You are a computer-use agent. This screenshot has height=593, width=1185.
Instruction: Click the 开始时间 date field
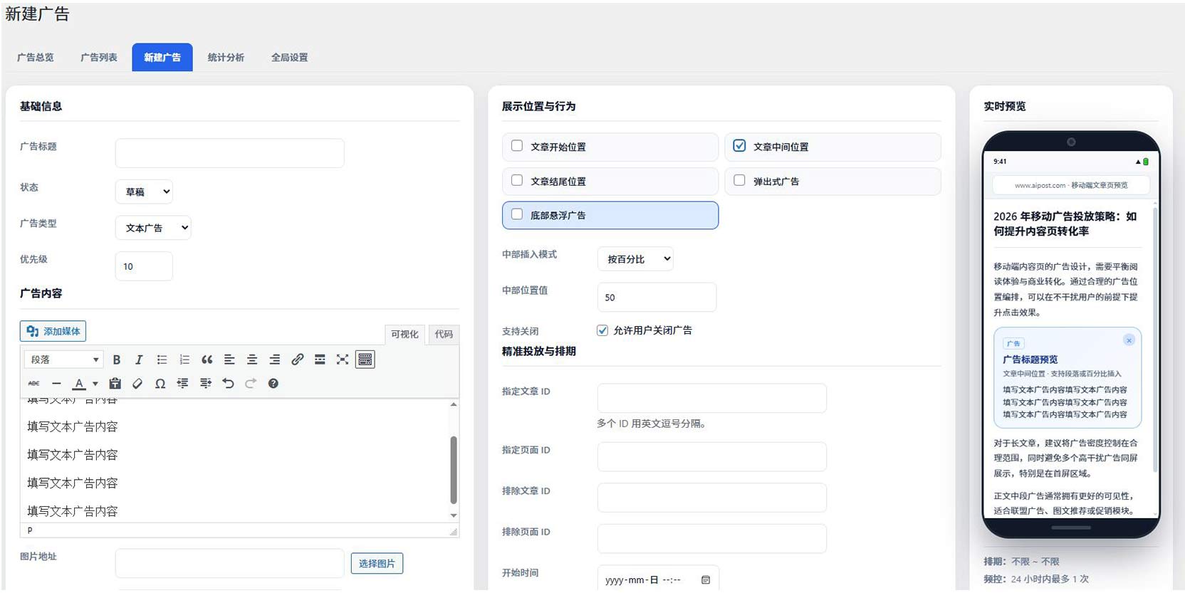click(658, 579)
